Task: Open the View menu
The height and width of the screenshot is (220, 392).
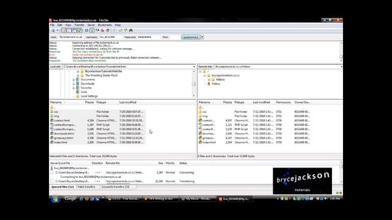Action: pos(68,25)
